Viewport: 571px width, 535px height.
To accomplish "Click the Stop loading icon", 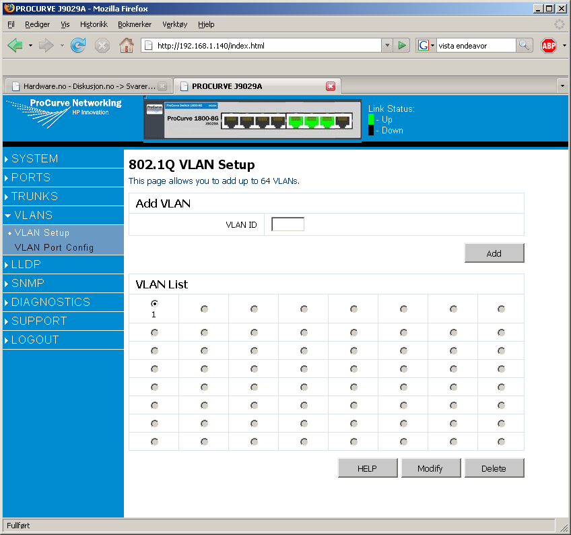I will pyautogui.click(x=102, y=46).
